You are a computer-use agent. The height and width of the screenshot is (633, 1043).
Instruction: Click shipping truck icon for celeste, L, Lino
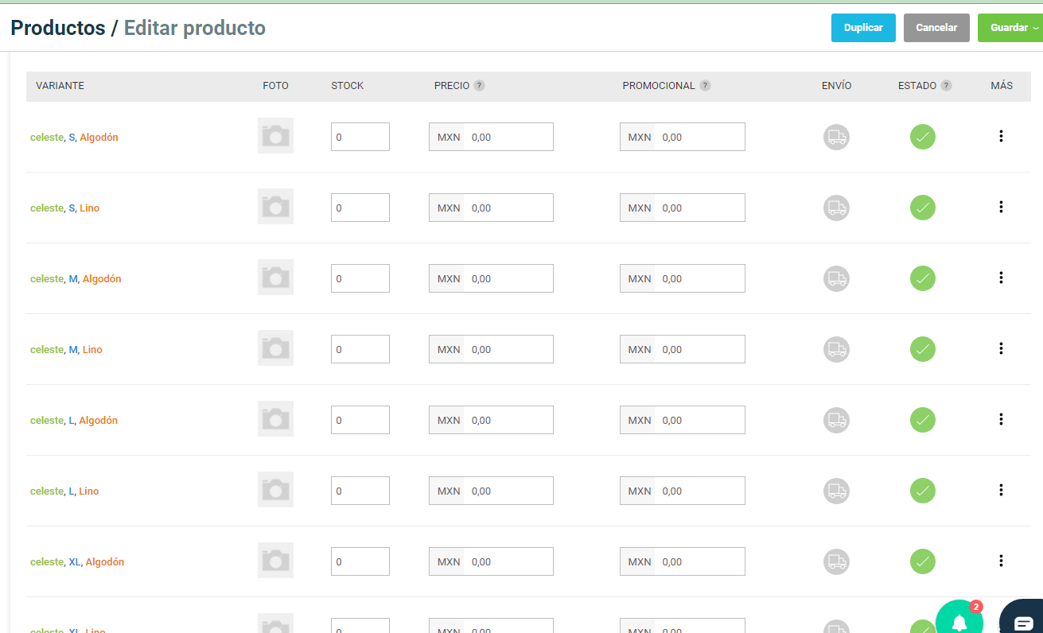[x=836, y=491]
